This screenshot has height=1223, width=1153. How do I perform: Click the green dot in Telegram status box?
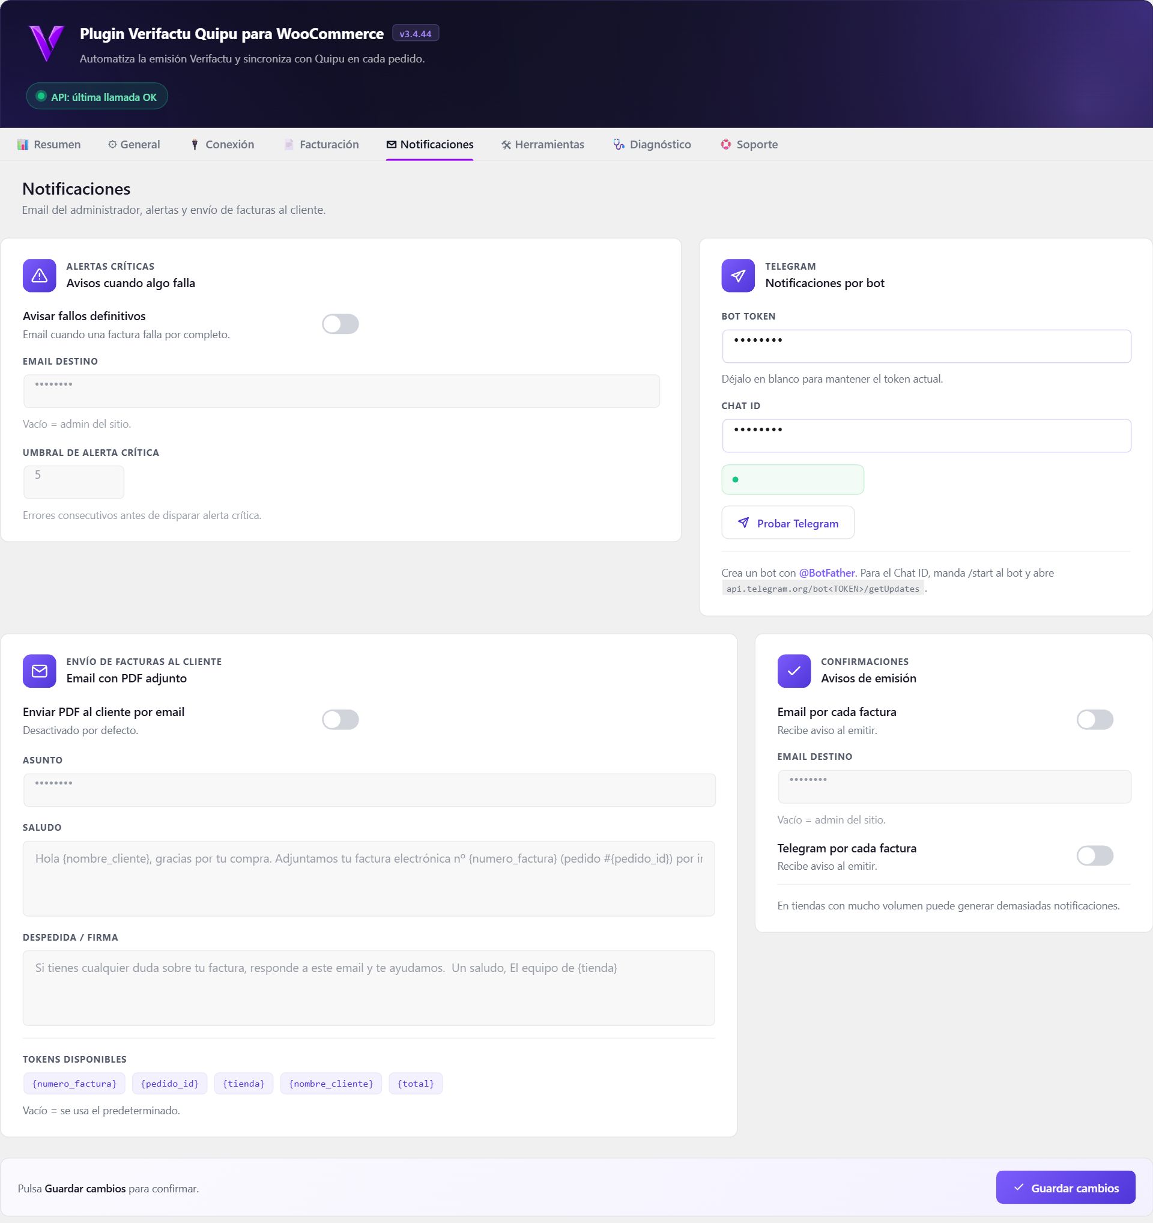(x=735, y=479)
